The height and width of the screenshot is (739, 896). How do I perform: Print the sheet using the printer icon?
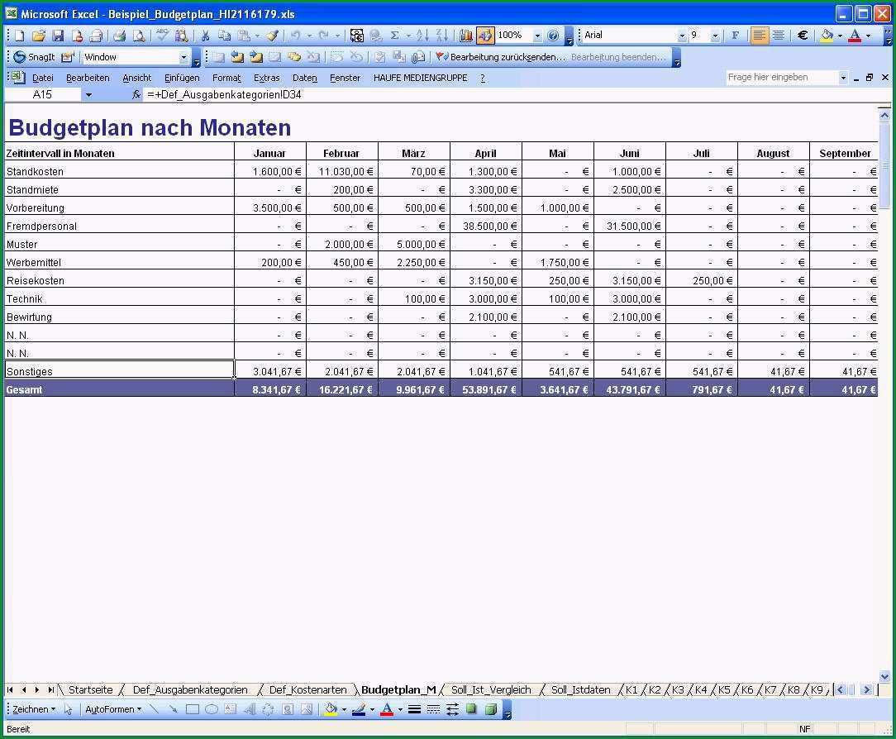[x=119, y=36]
